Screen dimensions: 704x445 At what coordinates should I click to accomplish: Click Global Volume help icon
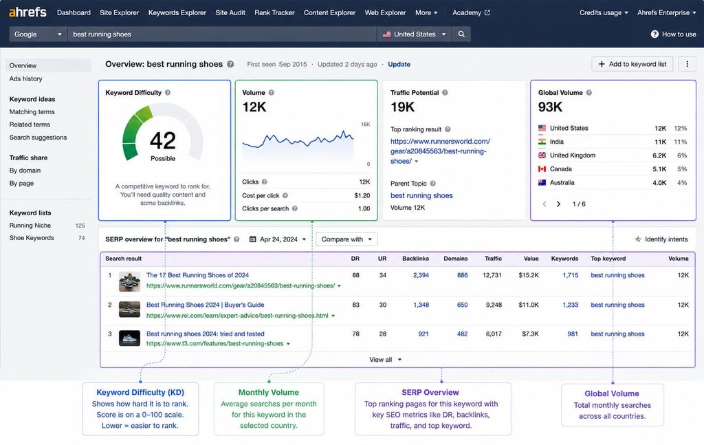(588, 92)
